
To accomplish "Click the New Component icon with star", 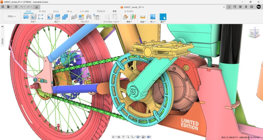I will click(81, 17).
